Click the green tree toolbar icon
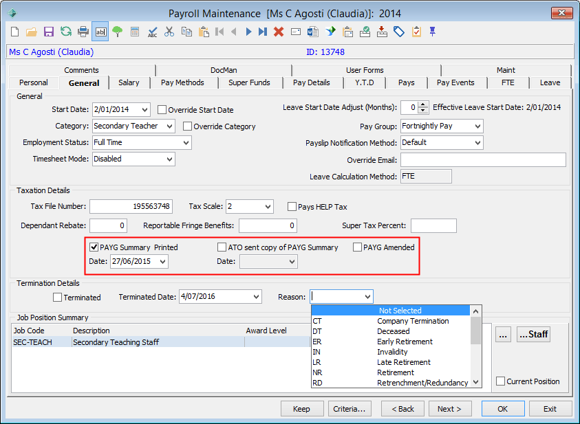Viewport: 580px width, 424px height. (117, 32)
